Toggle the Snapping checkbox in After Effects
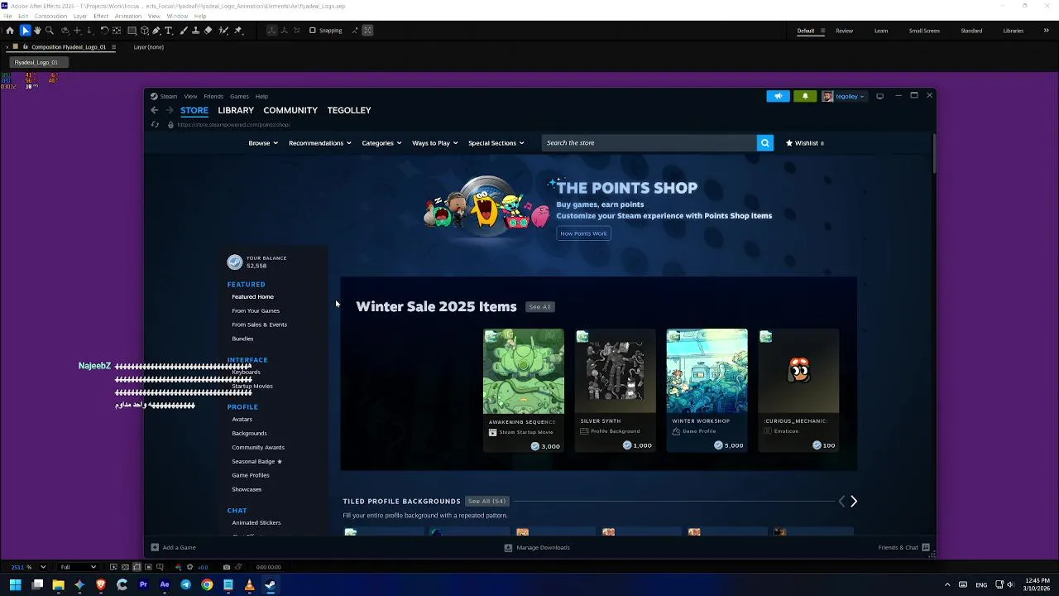1059x596 pixels. coord(313,31)
